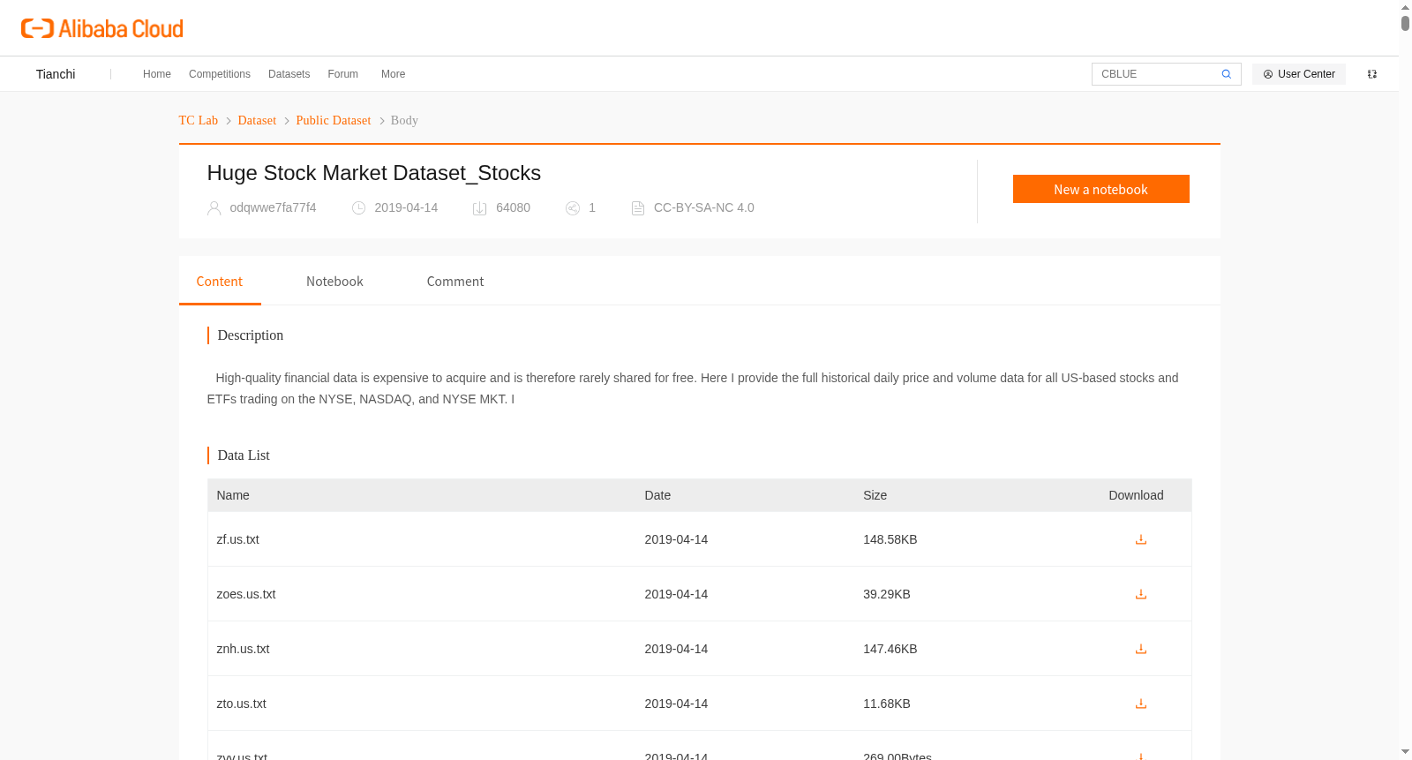Screen dimensions: 1412x760
Task: Click the 2019-04-14 date in the znh.us.txt row
Action: 676,649
